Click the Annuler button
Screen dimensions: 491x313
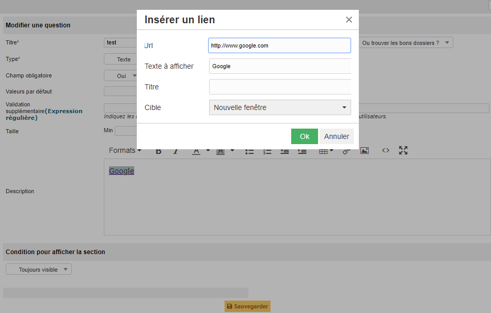(337, 136)
